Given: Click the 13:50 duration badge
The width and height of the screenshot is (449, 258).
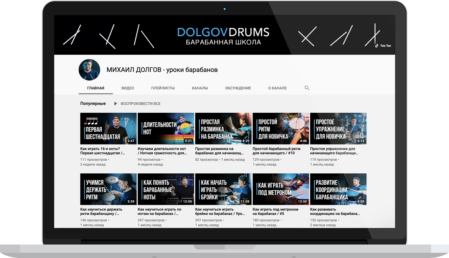Looking at the screenshot, I should coord(302,201).
